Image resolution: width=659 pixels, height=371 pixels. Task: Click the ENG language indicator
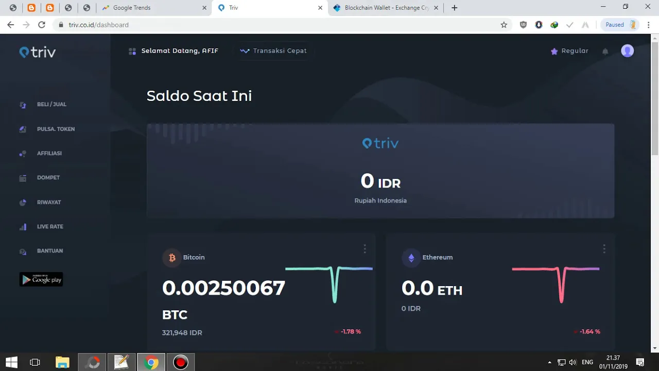(587, 362)
